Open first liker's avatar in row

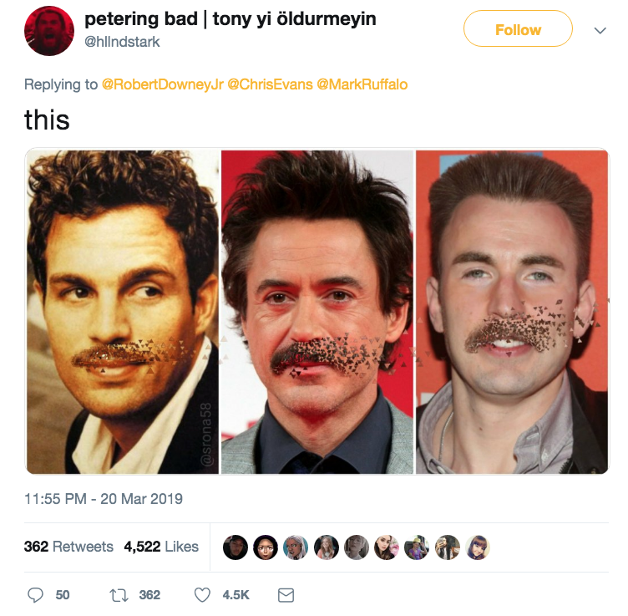pos(235,547)
